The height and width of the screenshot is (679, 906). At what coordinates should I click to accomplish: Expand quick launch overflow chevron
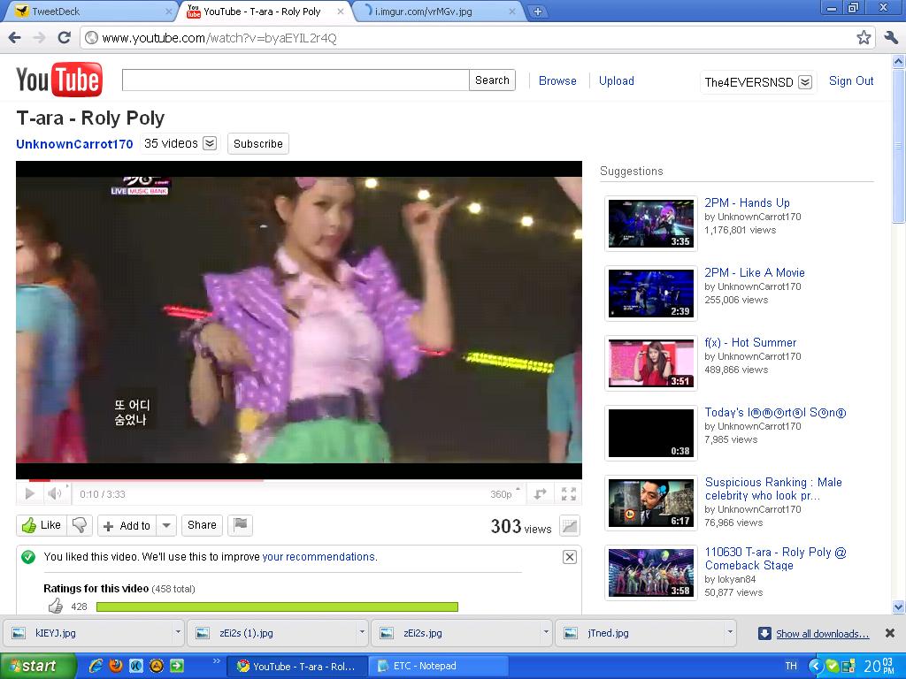coord(217,661)
